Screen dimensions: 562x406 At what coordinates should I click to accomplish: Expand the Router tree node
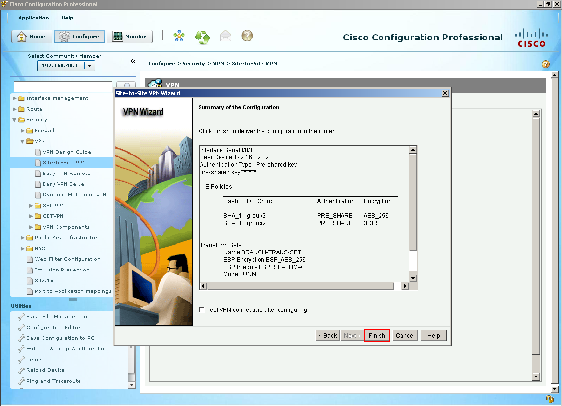14,109
